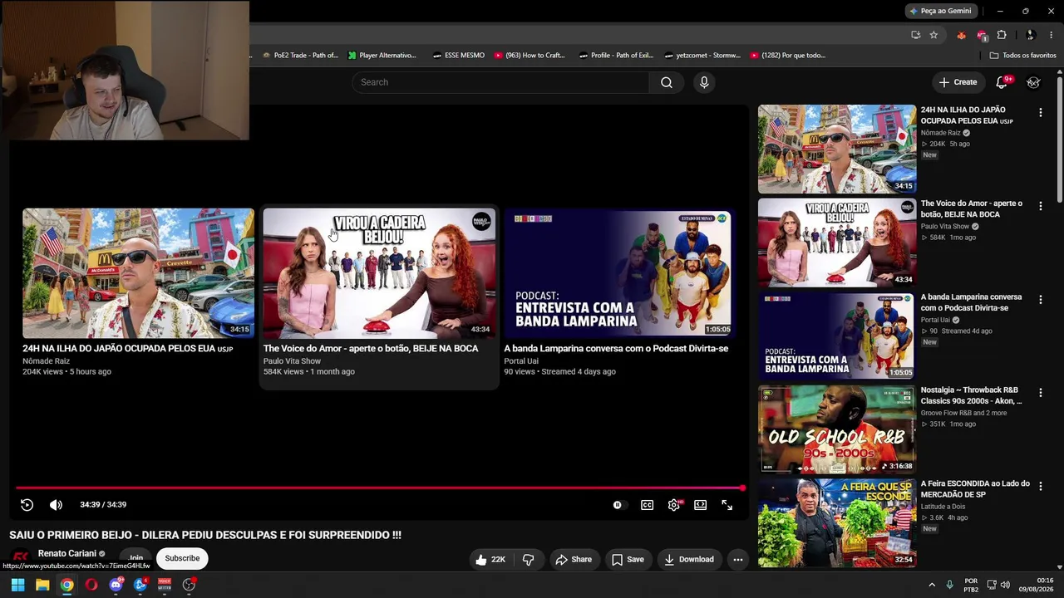Viewport: 1064px width, 598px height.
Task: Switch to Google Chrome in the taskbar
Action: 66,585
